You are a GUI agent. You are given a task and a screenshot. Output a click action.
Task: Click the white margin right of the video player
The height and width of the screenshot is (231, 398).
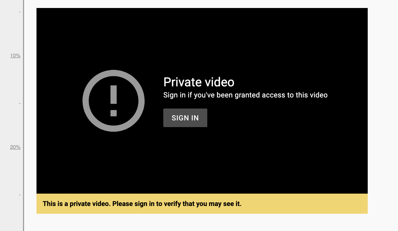[x=383, y=111]
